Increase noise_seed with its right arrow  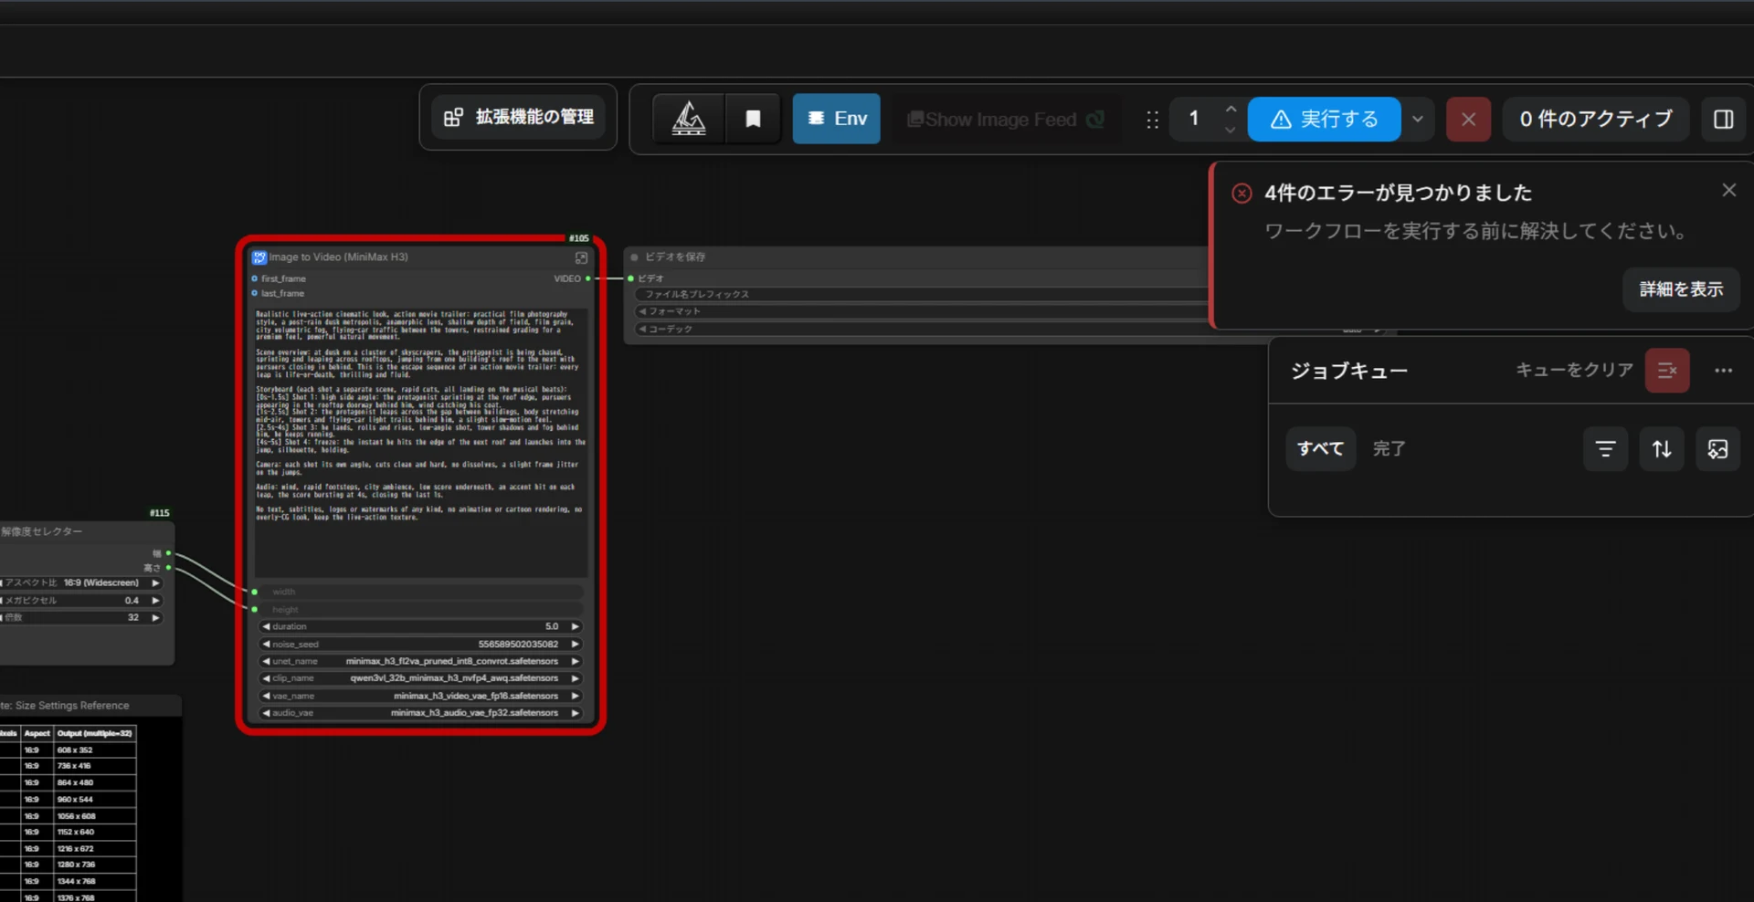click(x=576, y=644)
